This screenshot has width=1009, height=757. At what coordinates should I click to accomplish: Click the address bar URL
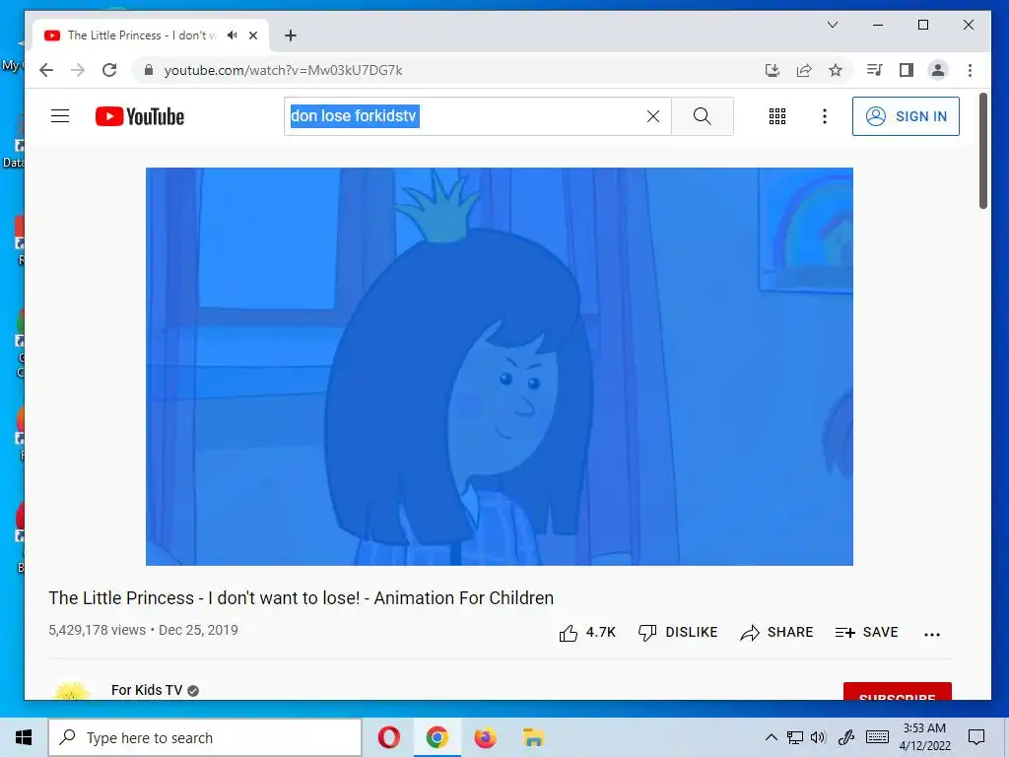(x=283, y=70)
